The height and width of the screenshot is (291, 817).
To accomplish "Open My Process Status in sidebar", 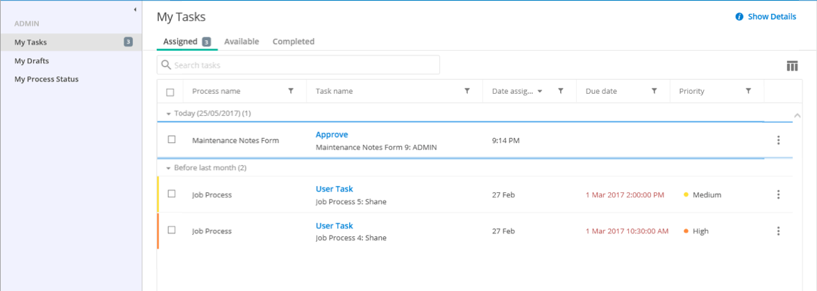I will [x=47, y=79].
